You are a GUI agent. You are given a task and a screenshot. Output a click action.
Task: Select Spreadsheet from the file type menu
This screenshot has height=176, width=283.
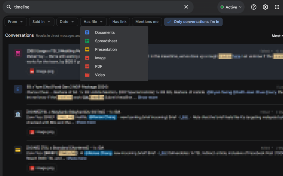(106, 41)
